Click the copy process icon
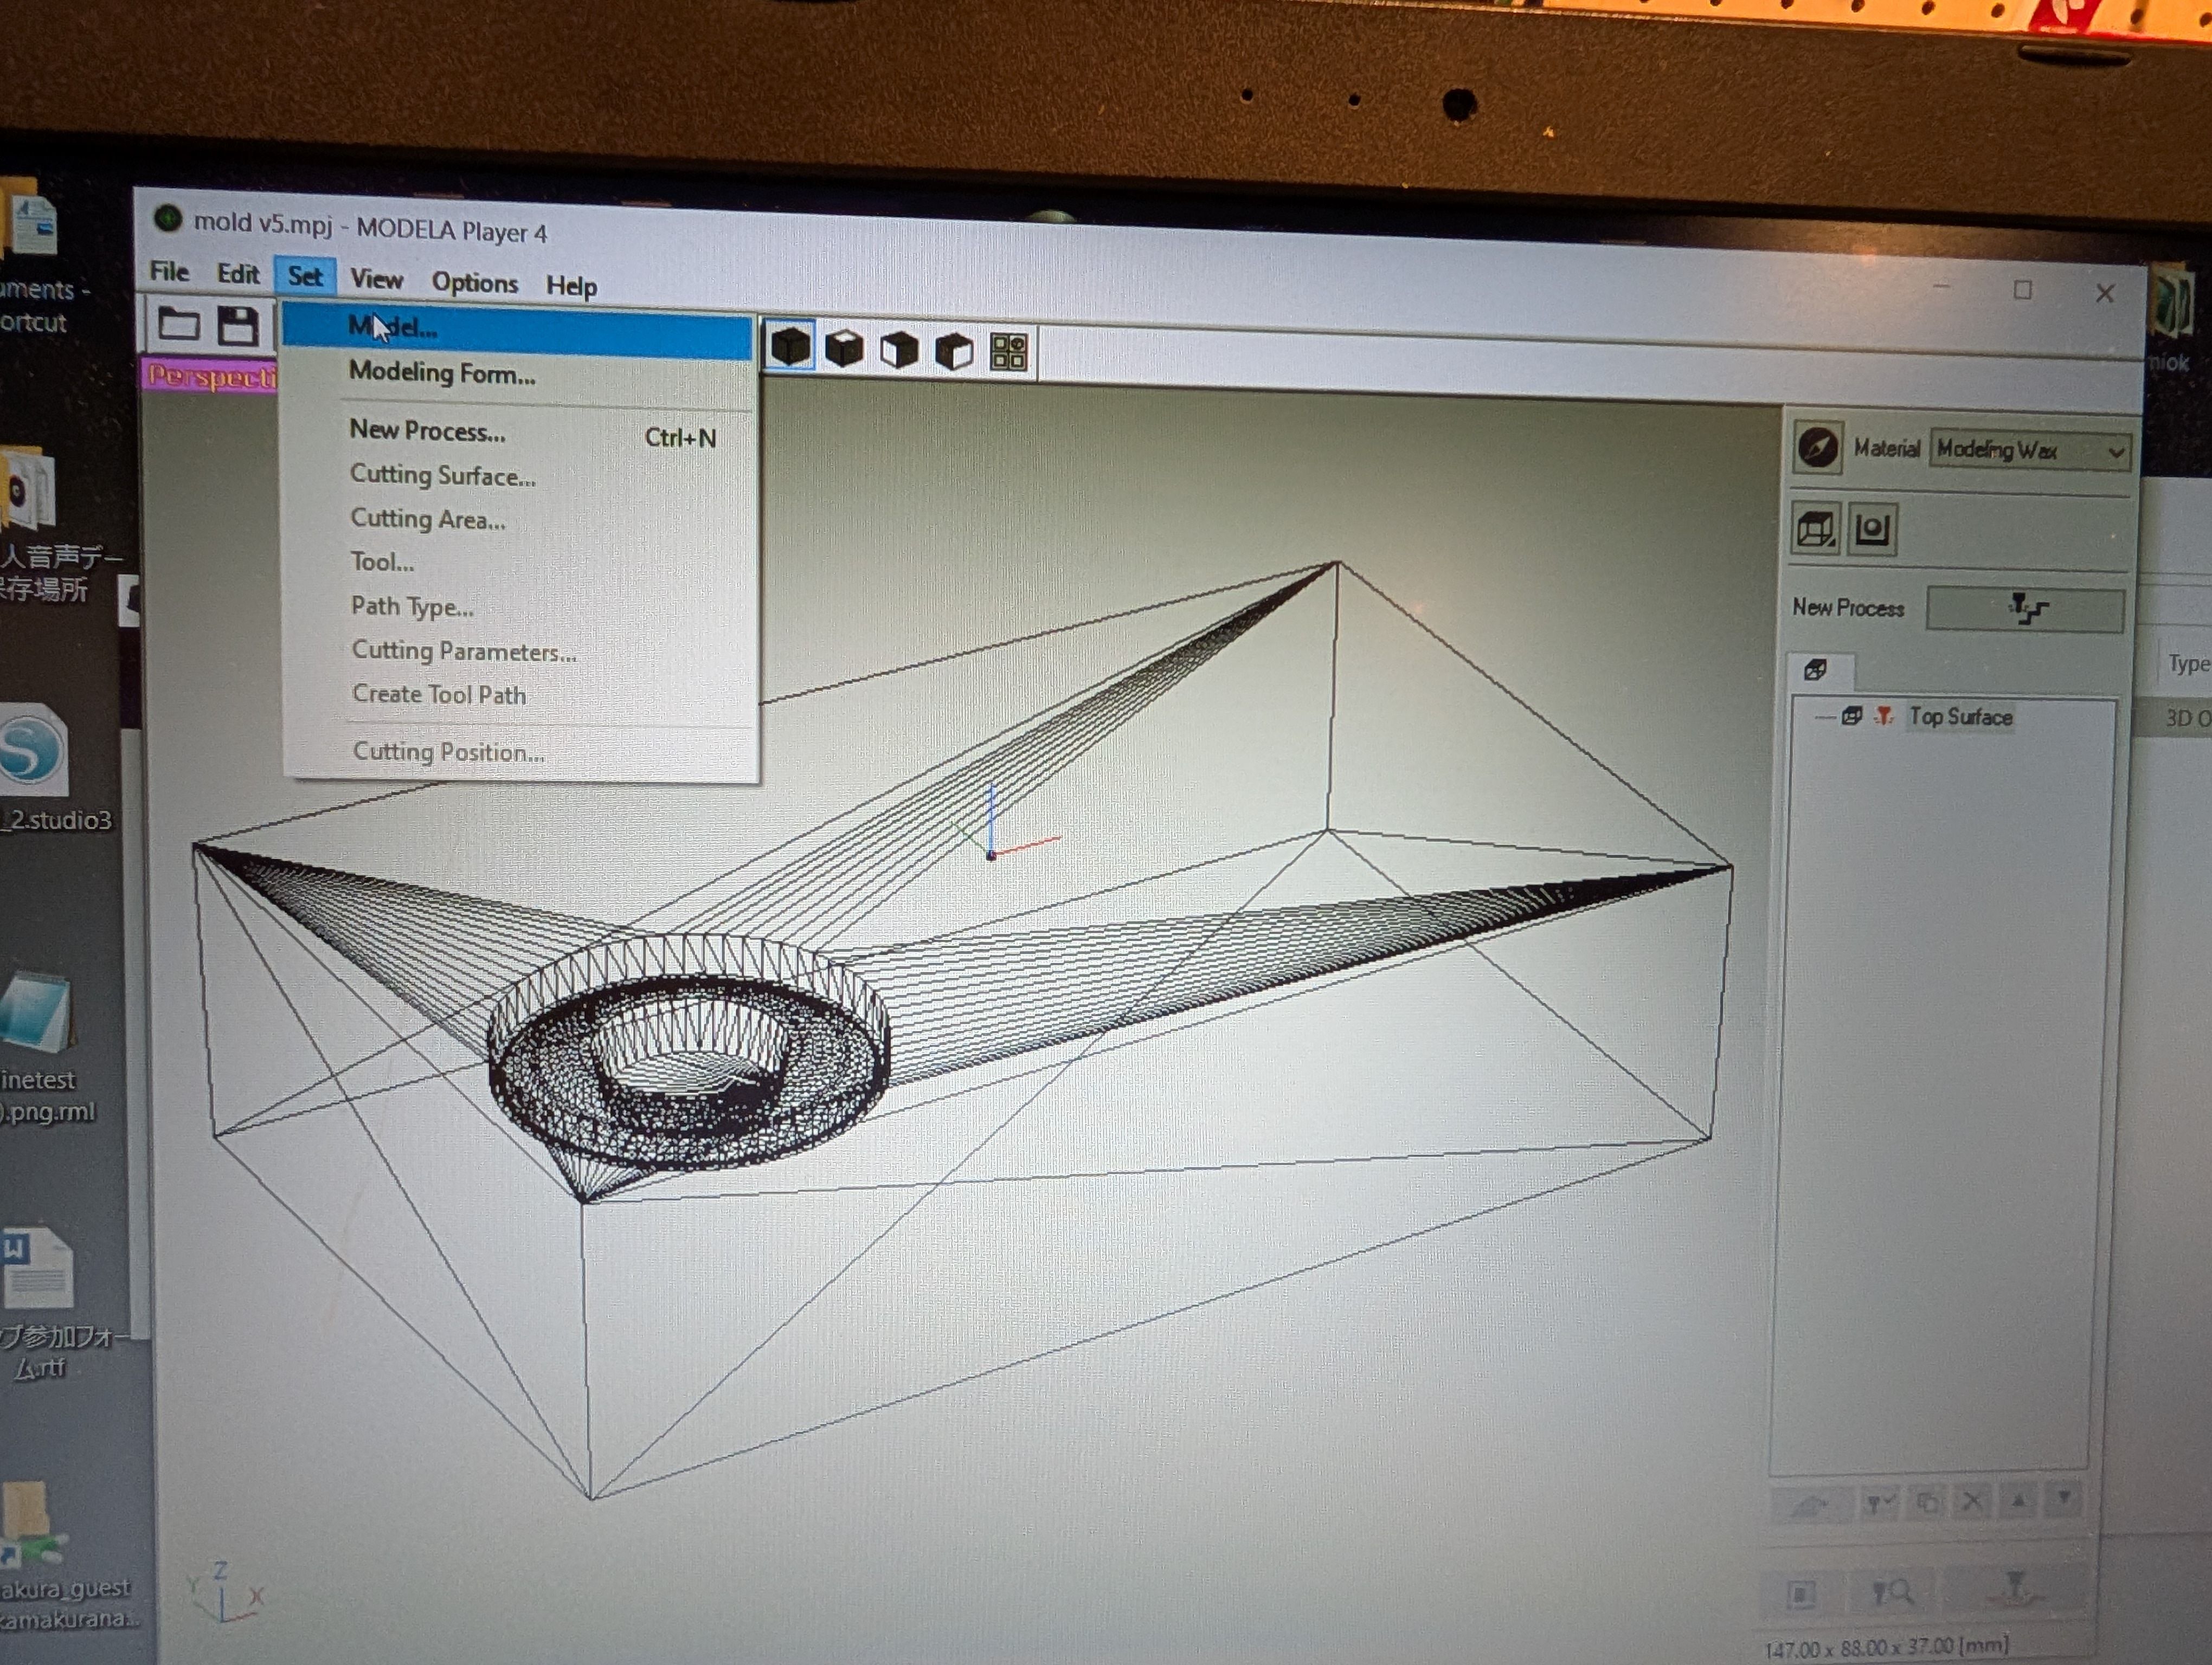2212x1665 pixels. [x=1927, y=1502]
